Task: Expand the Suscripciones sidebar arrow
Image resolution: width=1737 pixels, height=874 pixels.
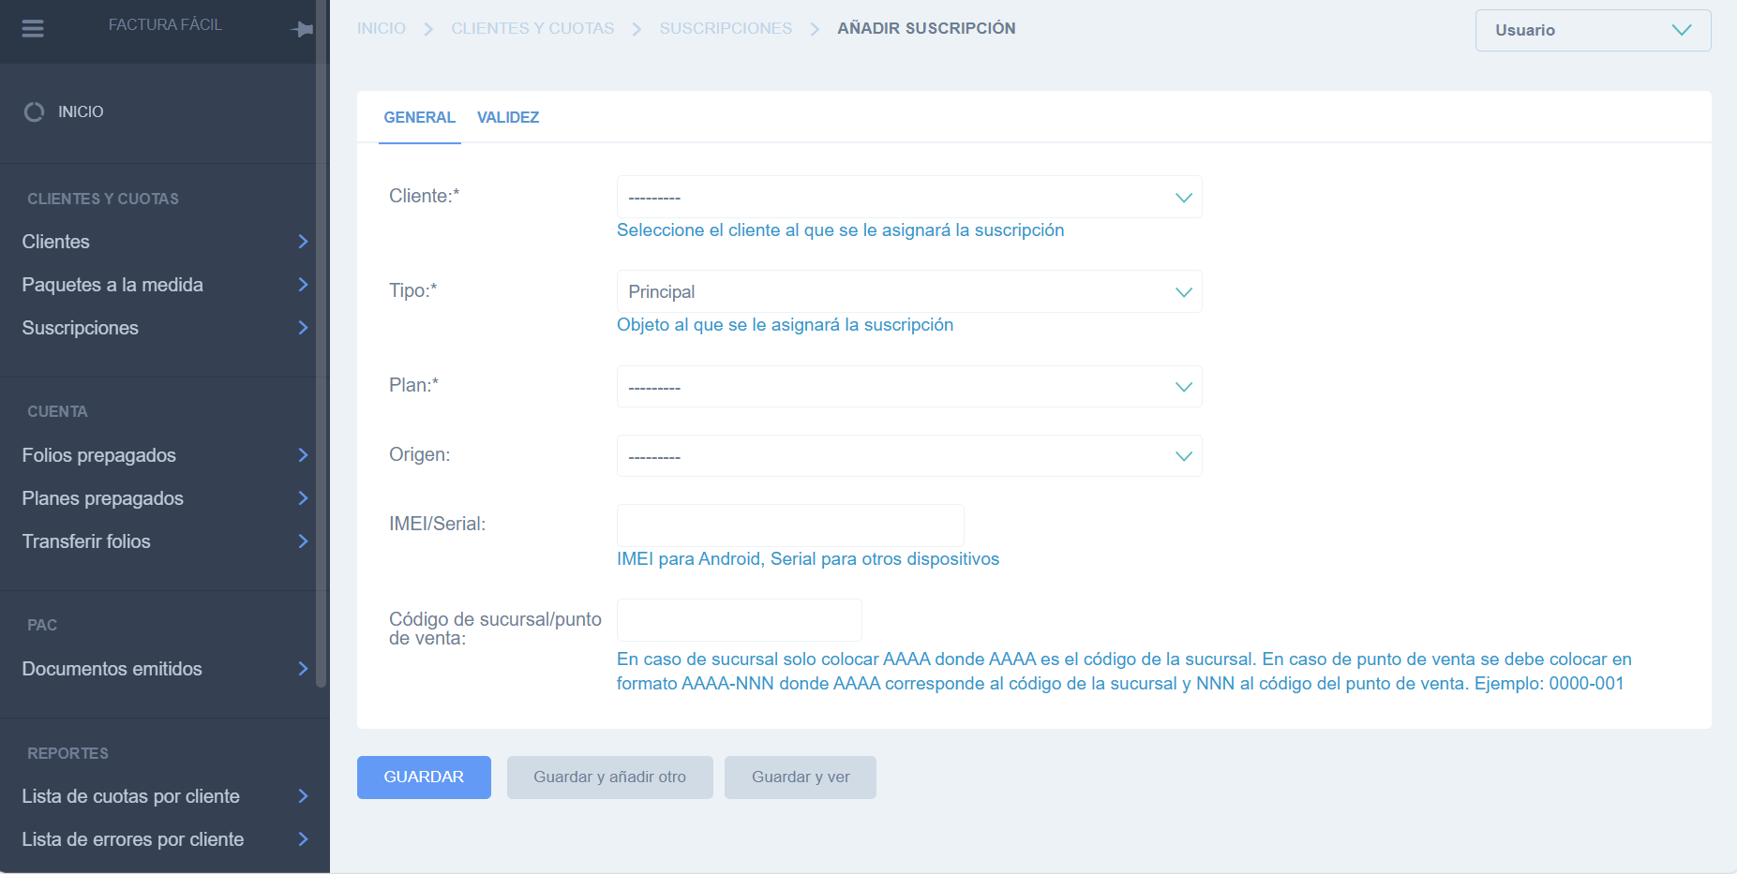Action: pyautogui.click(x=303, y=328)
